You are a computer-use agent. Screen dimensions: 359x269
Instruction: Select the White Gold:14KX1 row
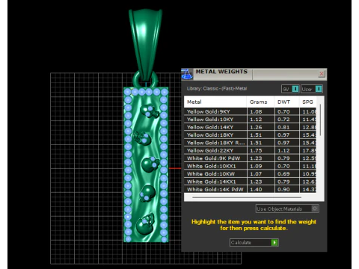(x=251, y=182)
